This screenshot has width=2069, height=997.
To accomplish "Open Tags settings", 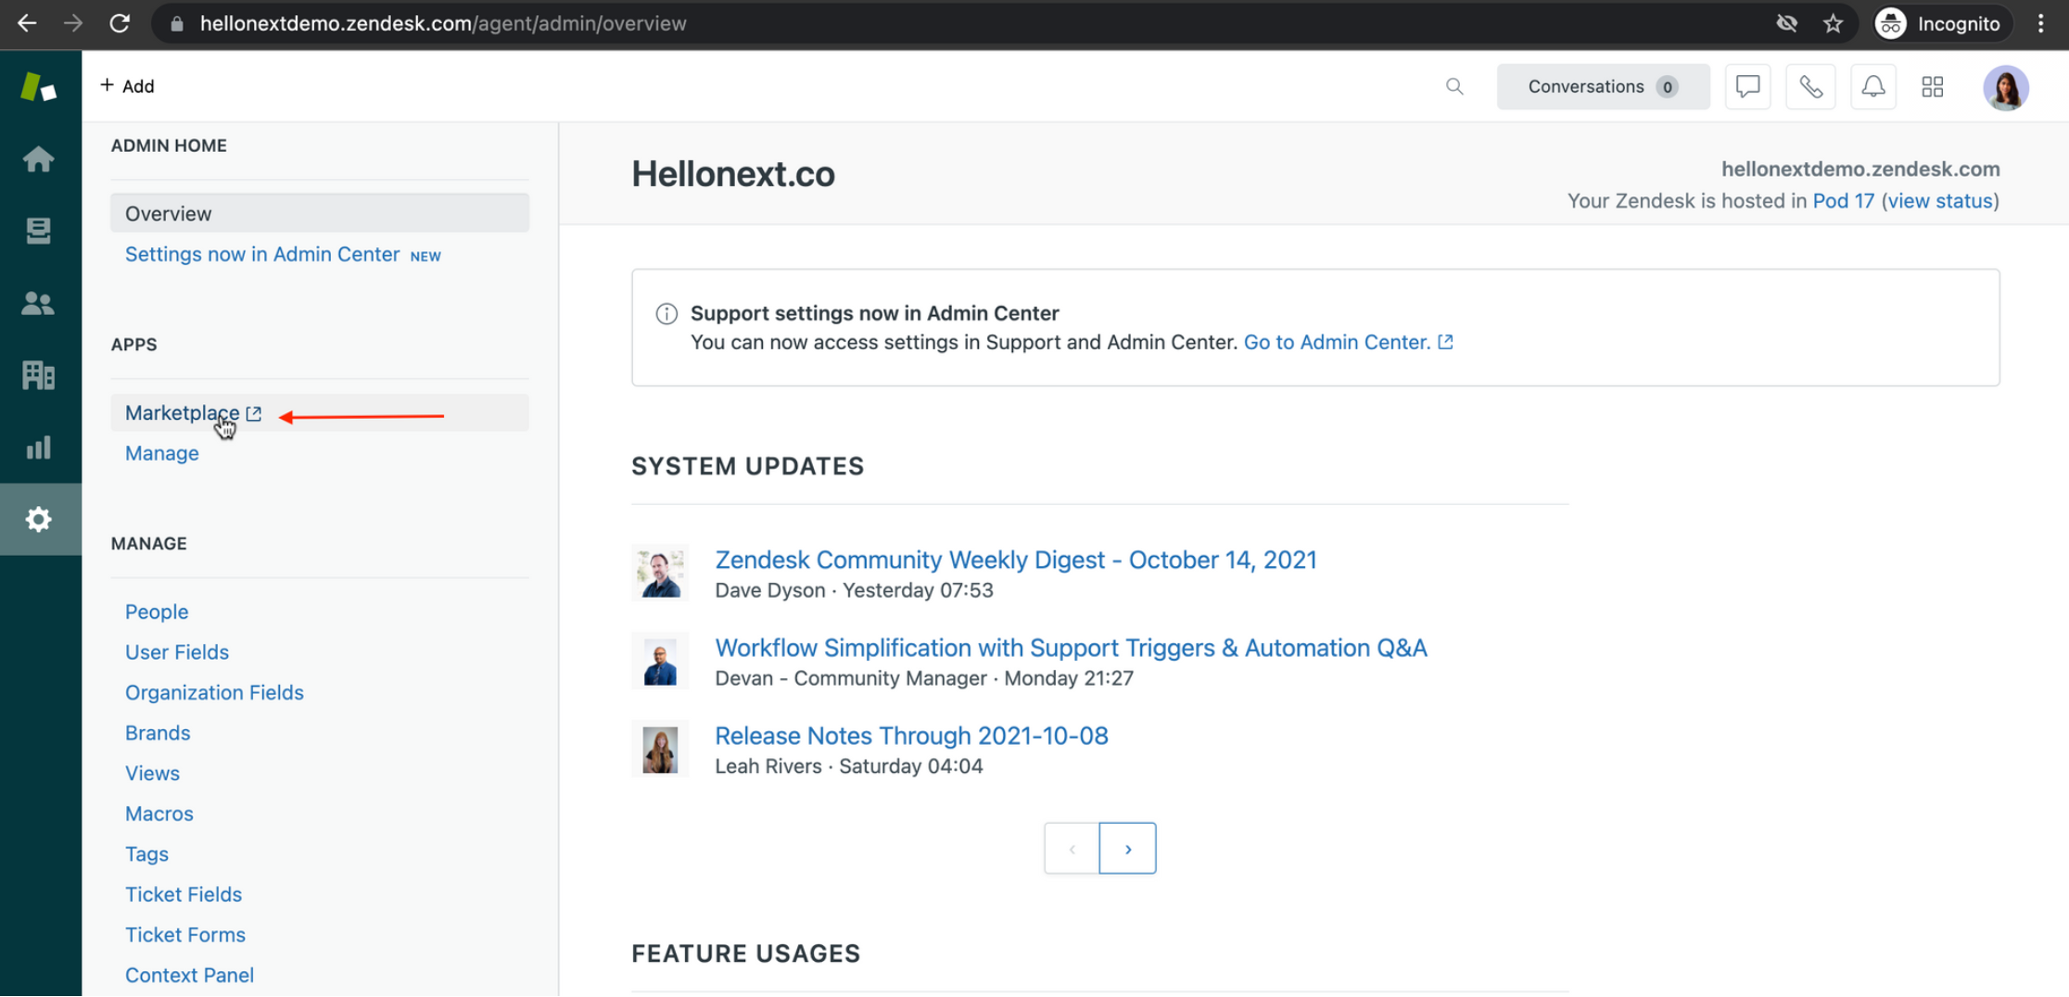I will pos(146,853).
